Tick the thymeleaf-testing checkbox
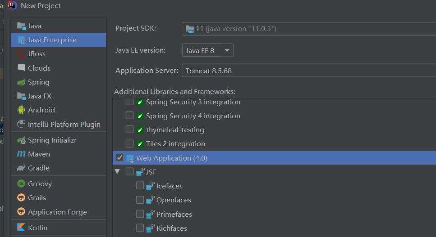Image resolution: width=436 pixels, height=237 pixels. coord(129,129)
